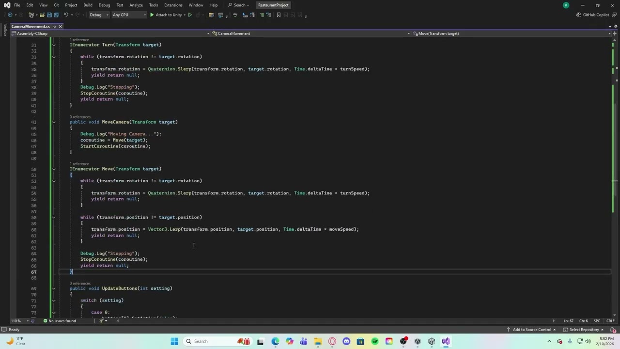Open the Any CPU platform dropdown

pos(129,15)
